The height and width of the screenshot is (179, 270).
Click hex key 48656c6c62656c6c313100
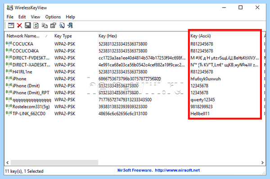tap(123, 114)
